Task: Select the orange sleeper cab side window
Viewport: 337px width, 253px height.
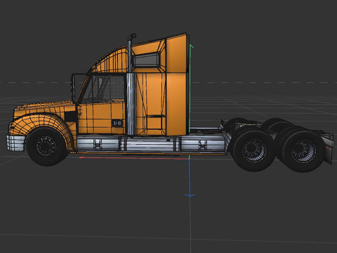Action: click(x=146, y=60)
